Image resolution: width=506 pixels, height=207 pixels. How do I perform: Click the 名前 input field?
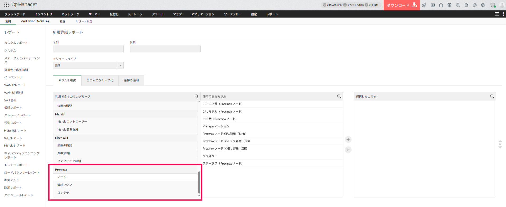point(88,49)
